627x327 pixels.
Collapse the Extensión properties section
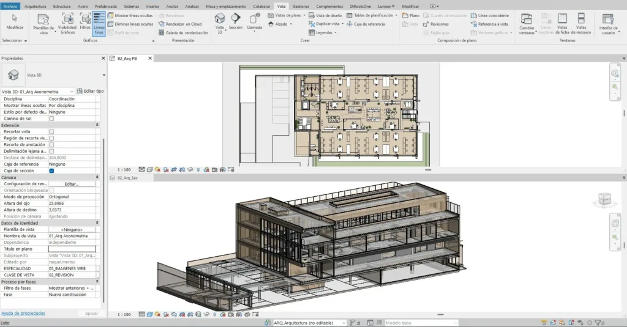[97, 125]
